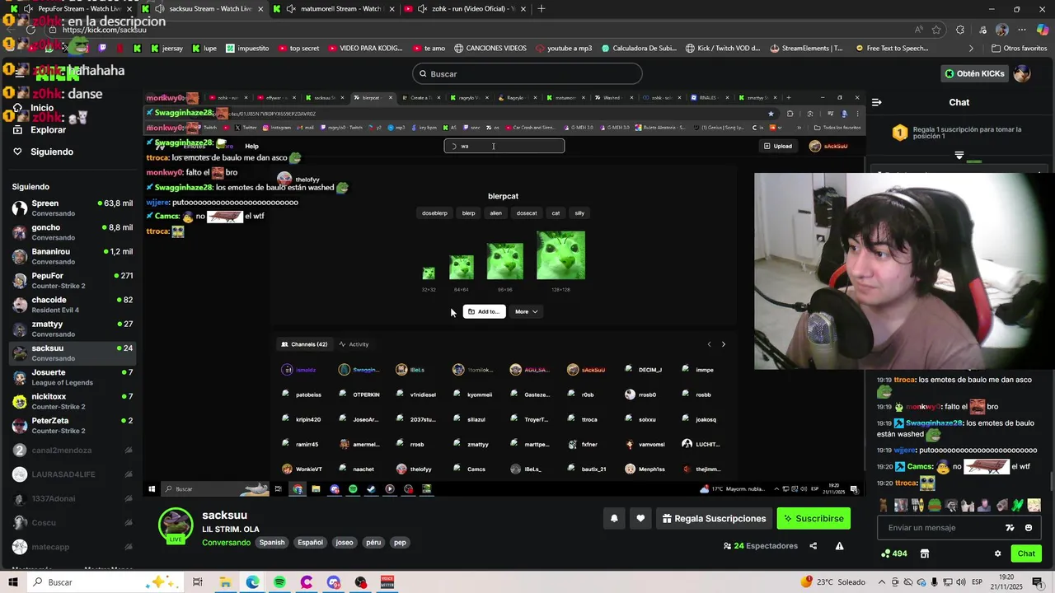Expand bookmarks bar overflow chevron
1055x593 pixels.
click(x=971, y=49)
